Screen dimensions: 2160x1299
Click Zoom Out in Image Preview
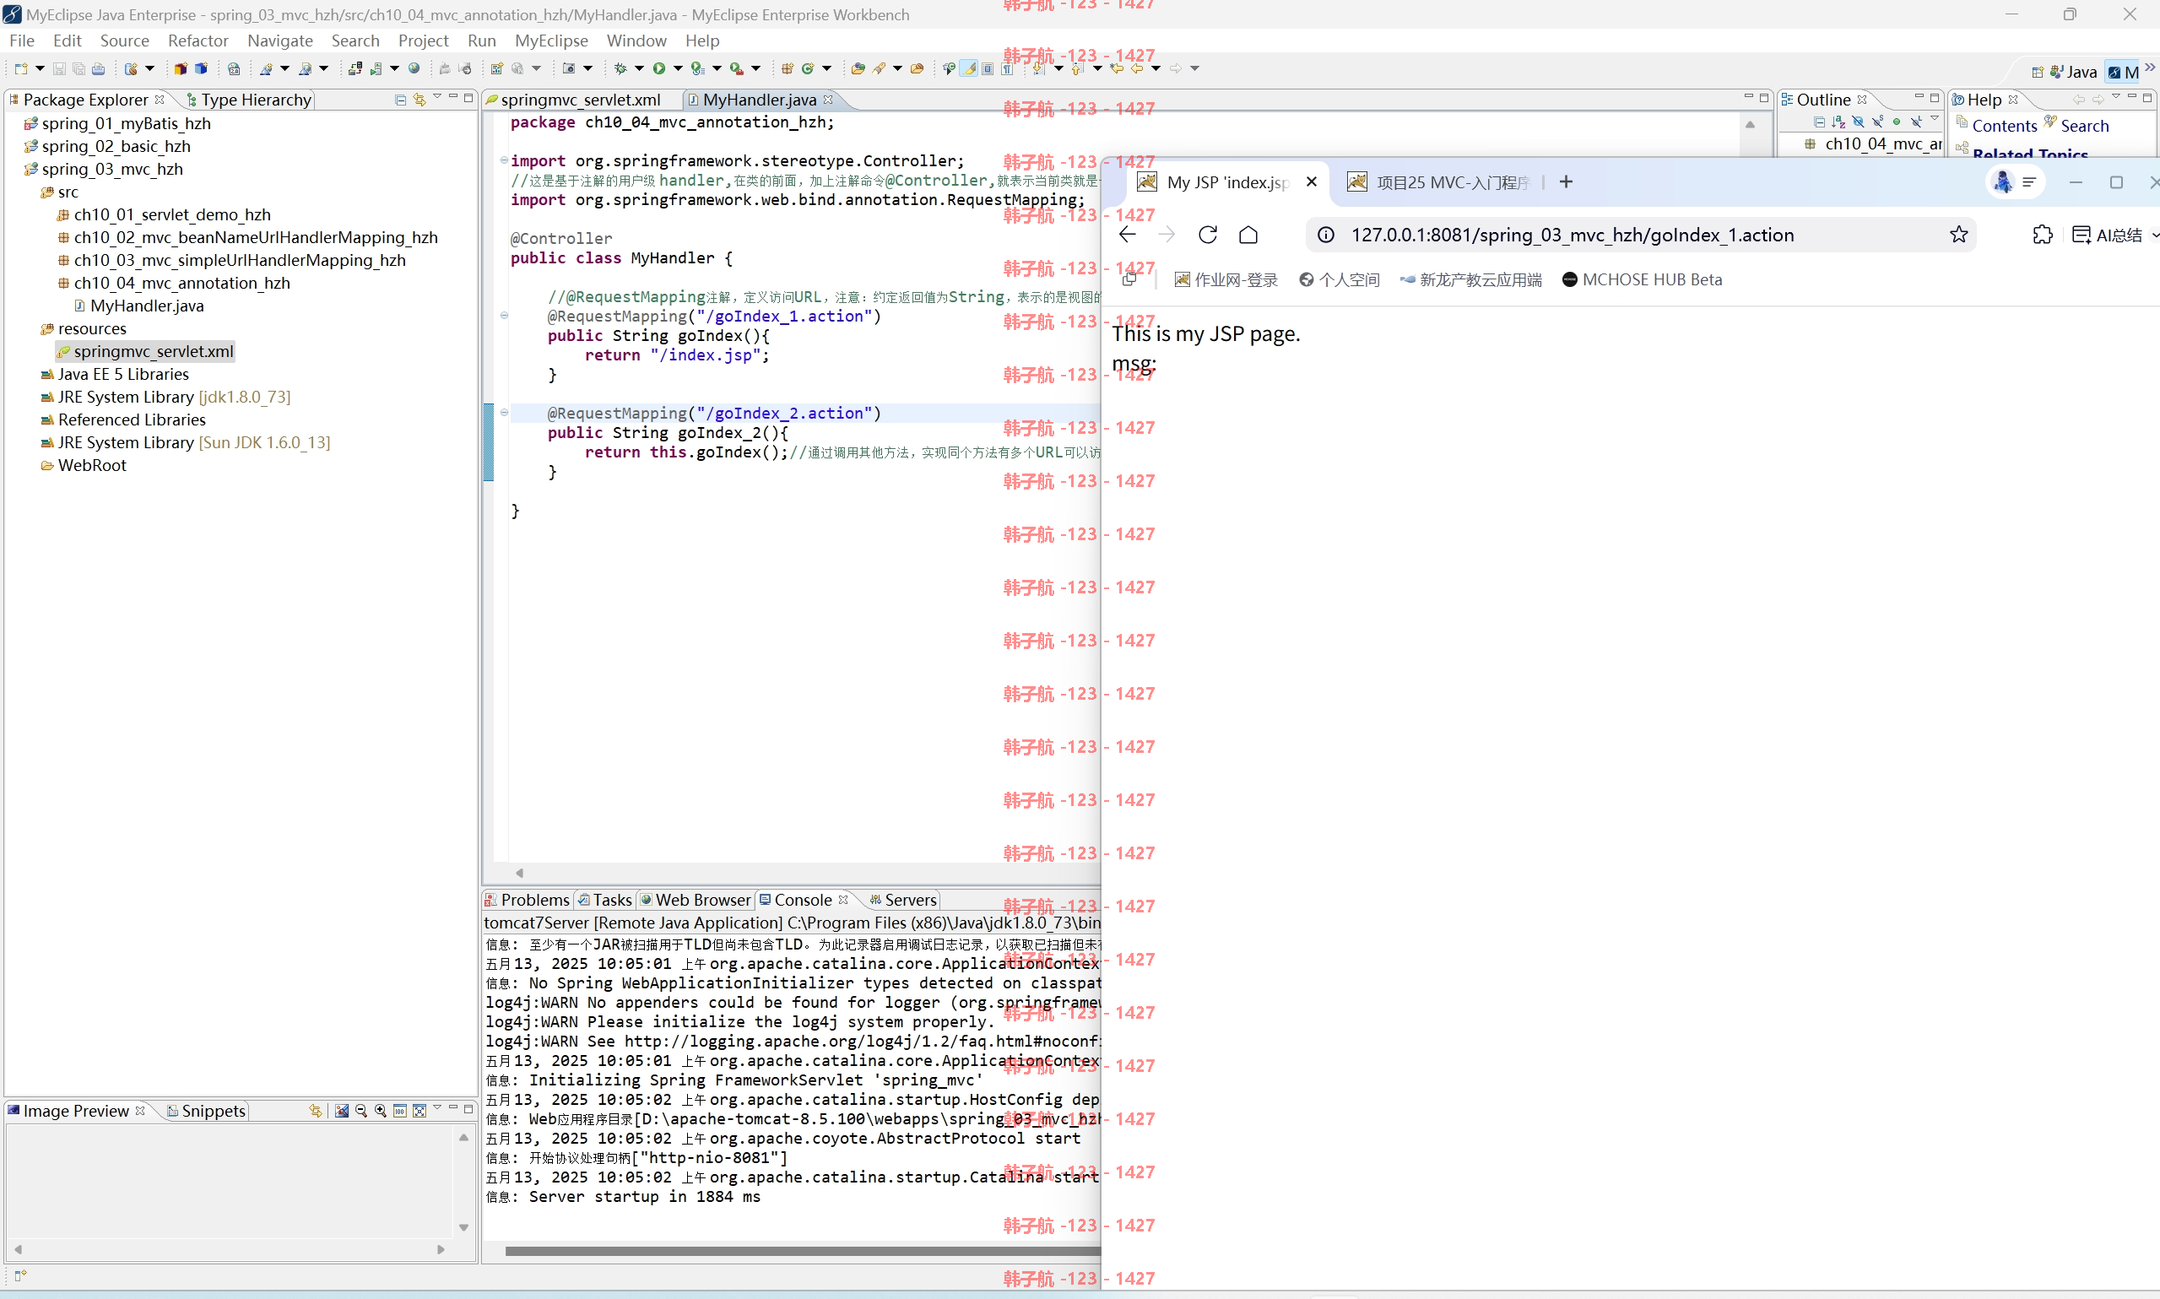[x=360, y=1111]
